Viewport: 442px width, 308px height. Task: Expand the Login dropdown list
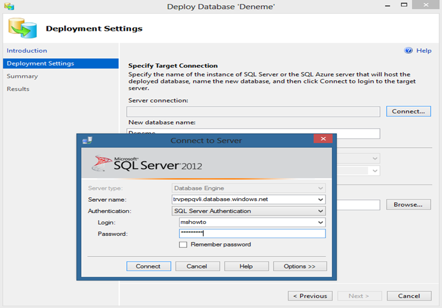coord(320,222)
